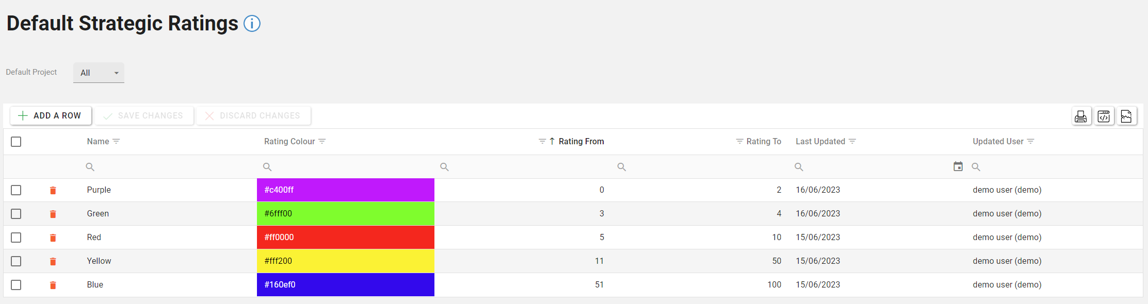Viewport: 1148px width, 304px height.
Task: Click the Yellow row delete icon
Action: tap(53, 262)
